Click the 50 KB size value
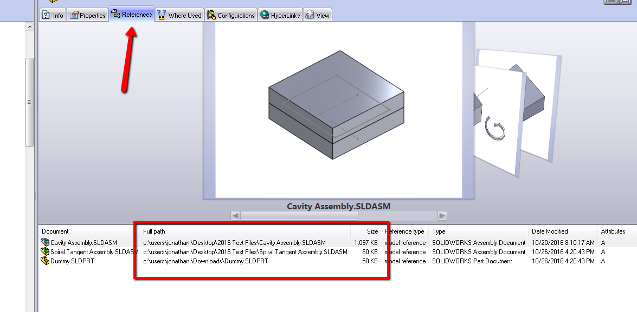This screenshot has width=637, height=312. 370,261
